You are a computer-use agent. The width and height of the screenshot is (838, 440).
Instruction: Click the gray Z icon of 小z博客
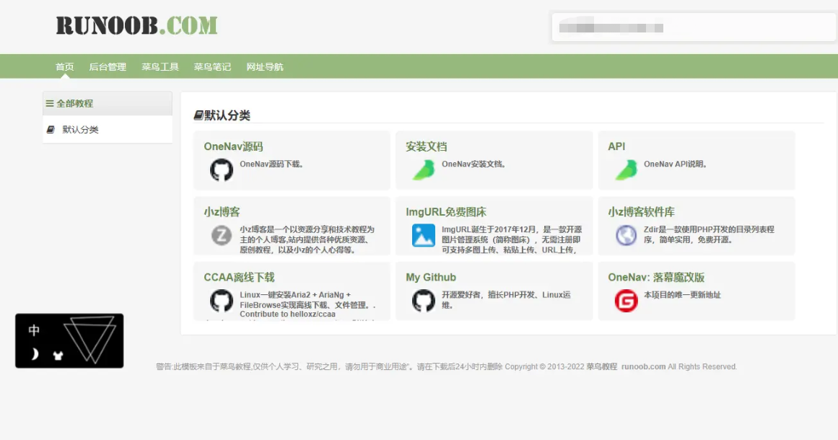tap(222, 235)
